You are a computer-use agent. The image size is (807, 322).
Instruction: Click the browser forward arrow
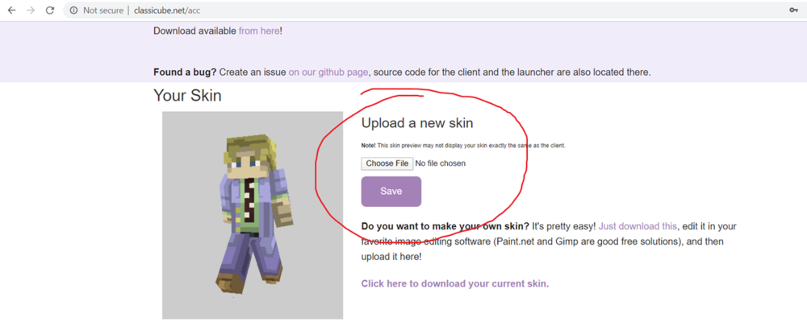coord(31,10)
